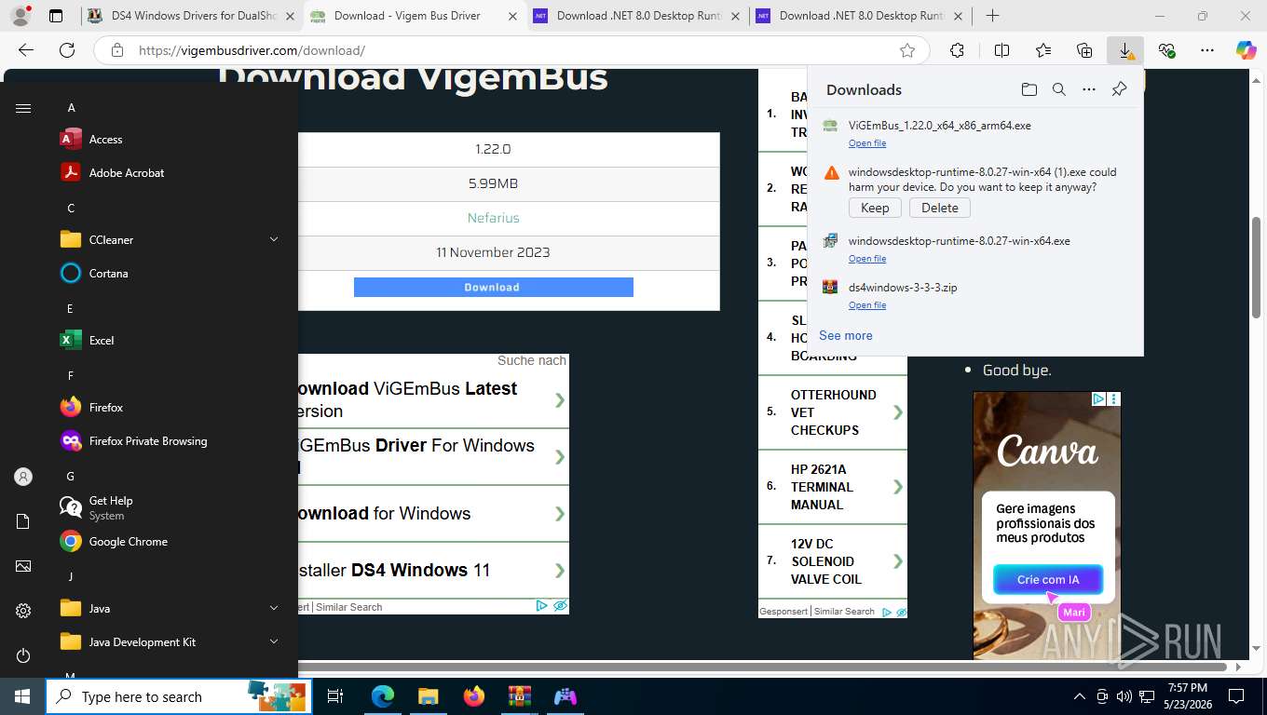Open Edge Extensions icon
1267x715 pixels.
pyautogui.click(x=957, y=50)
